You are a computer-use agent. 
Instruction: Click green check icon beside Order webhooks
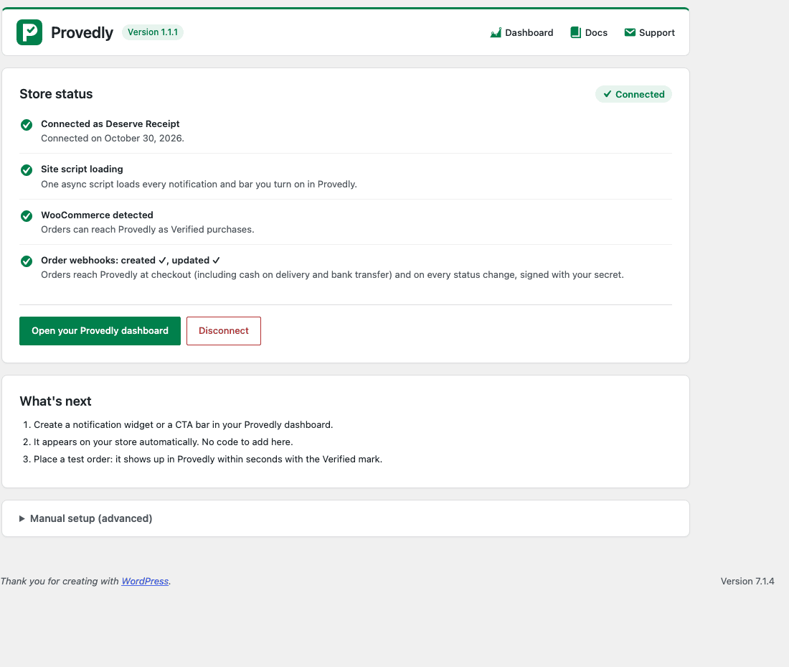point(27,261)
